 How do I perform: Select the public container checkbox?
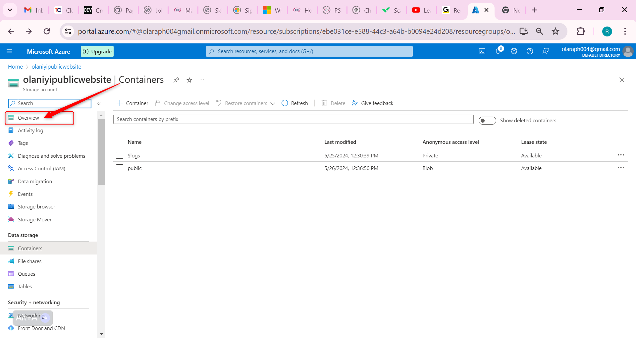click(x=120, y=168)
